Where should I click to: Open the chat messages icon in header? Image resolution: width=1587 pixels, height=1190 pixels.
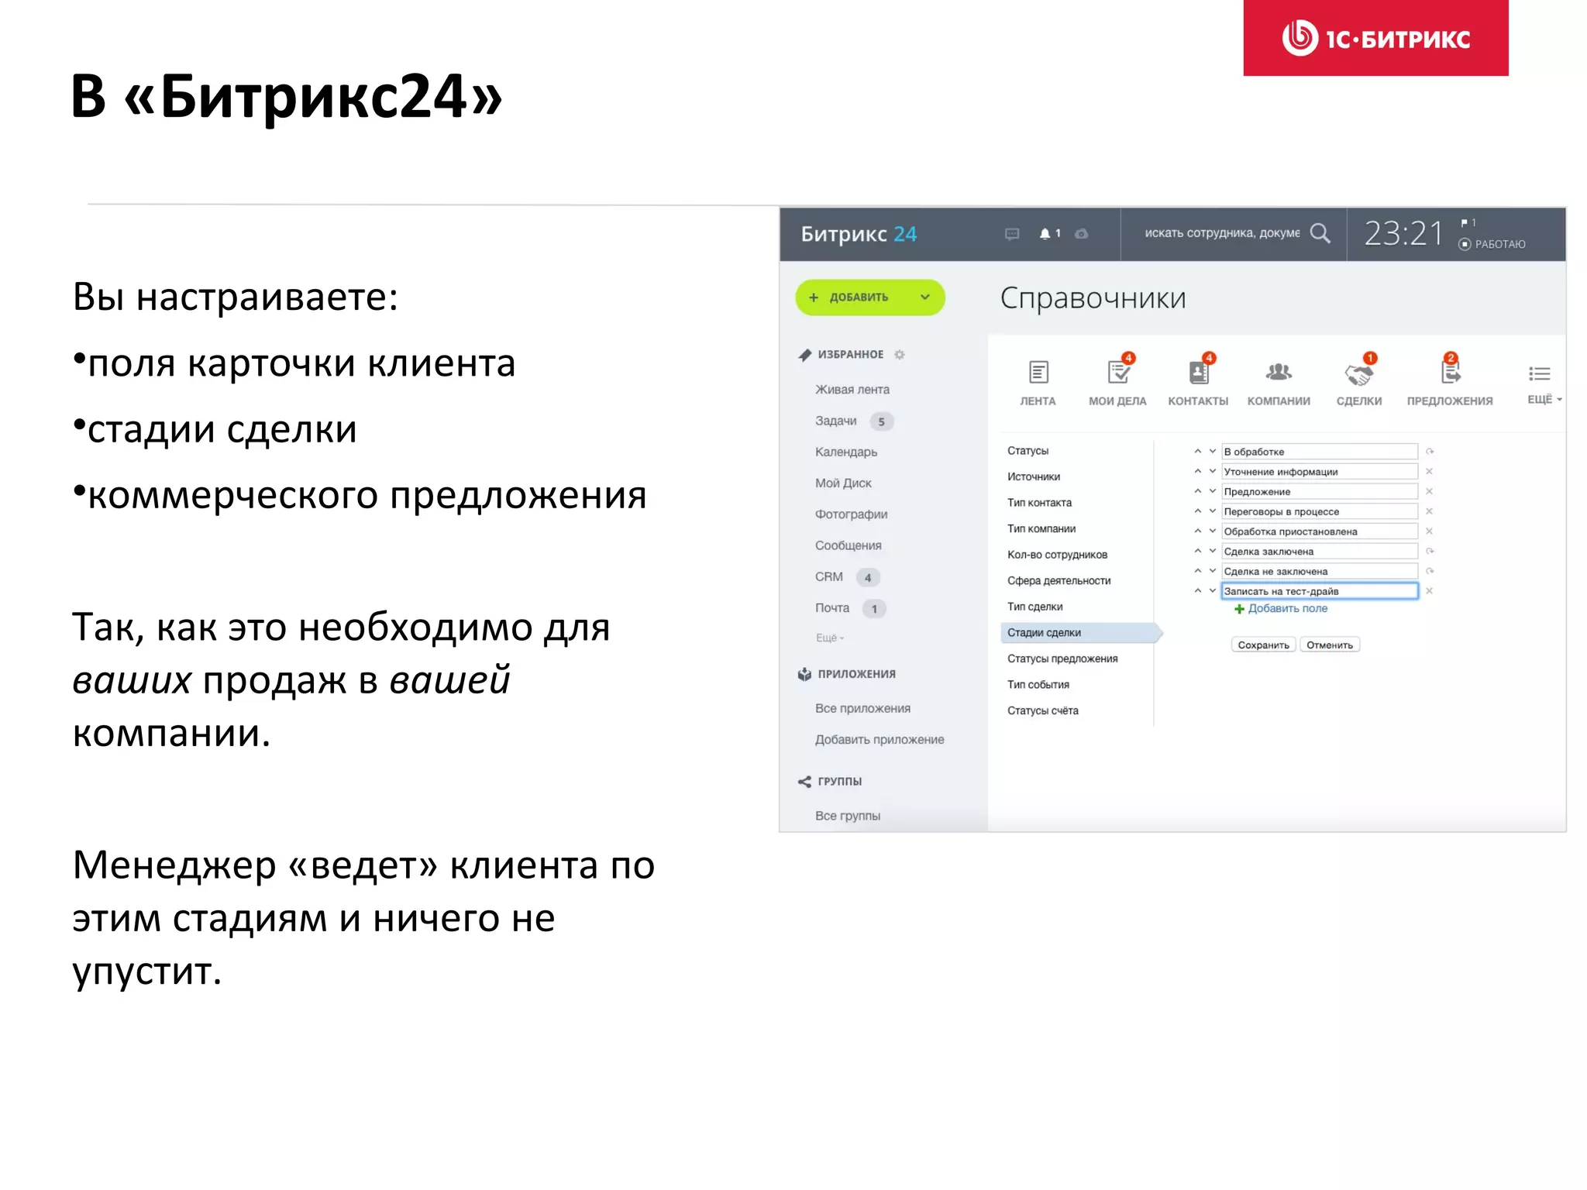[x=1012, y=233]
